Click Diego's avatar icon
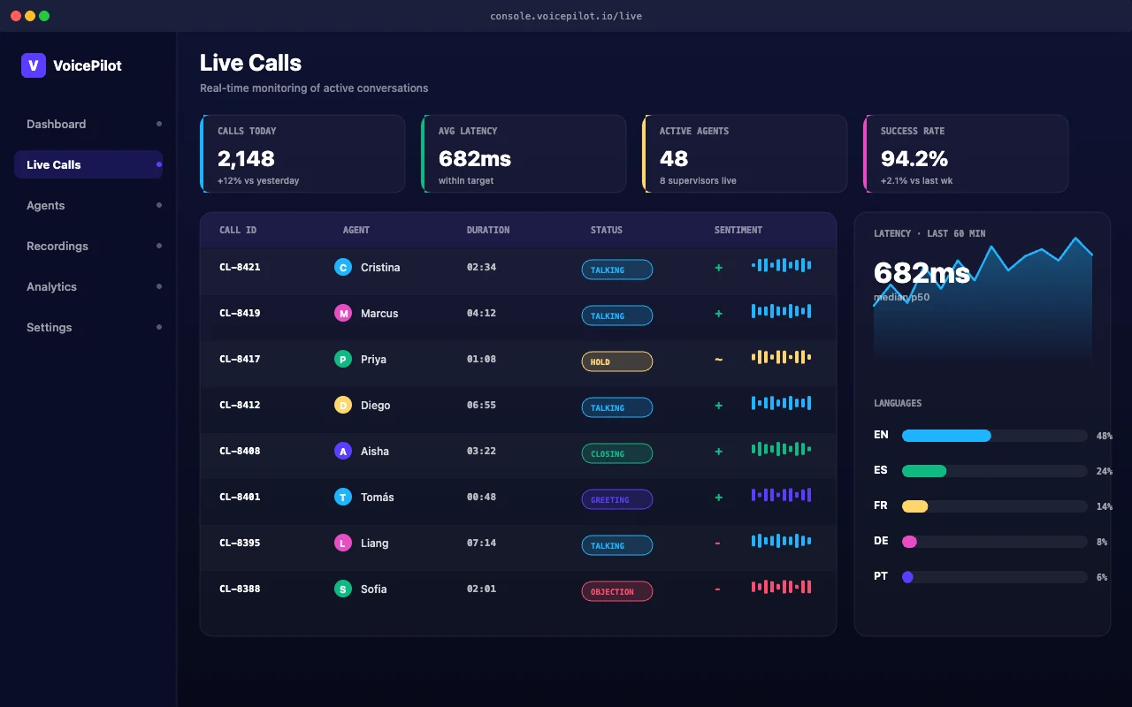Viewport: 1132px width, 707px height. coord(343,405)
